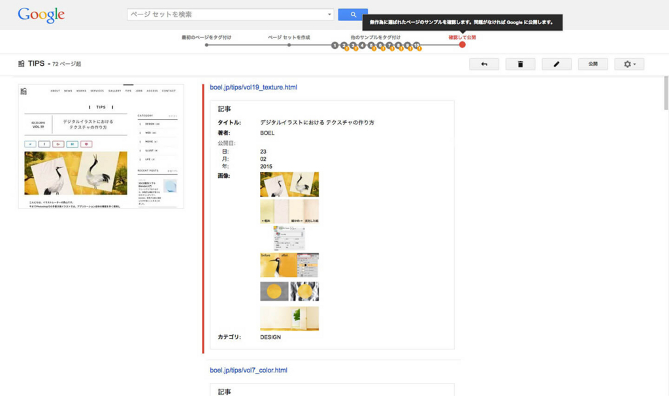Select the 最初のページをタグ付け step
669x396 pixels.
[206, 37]
